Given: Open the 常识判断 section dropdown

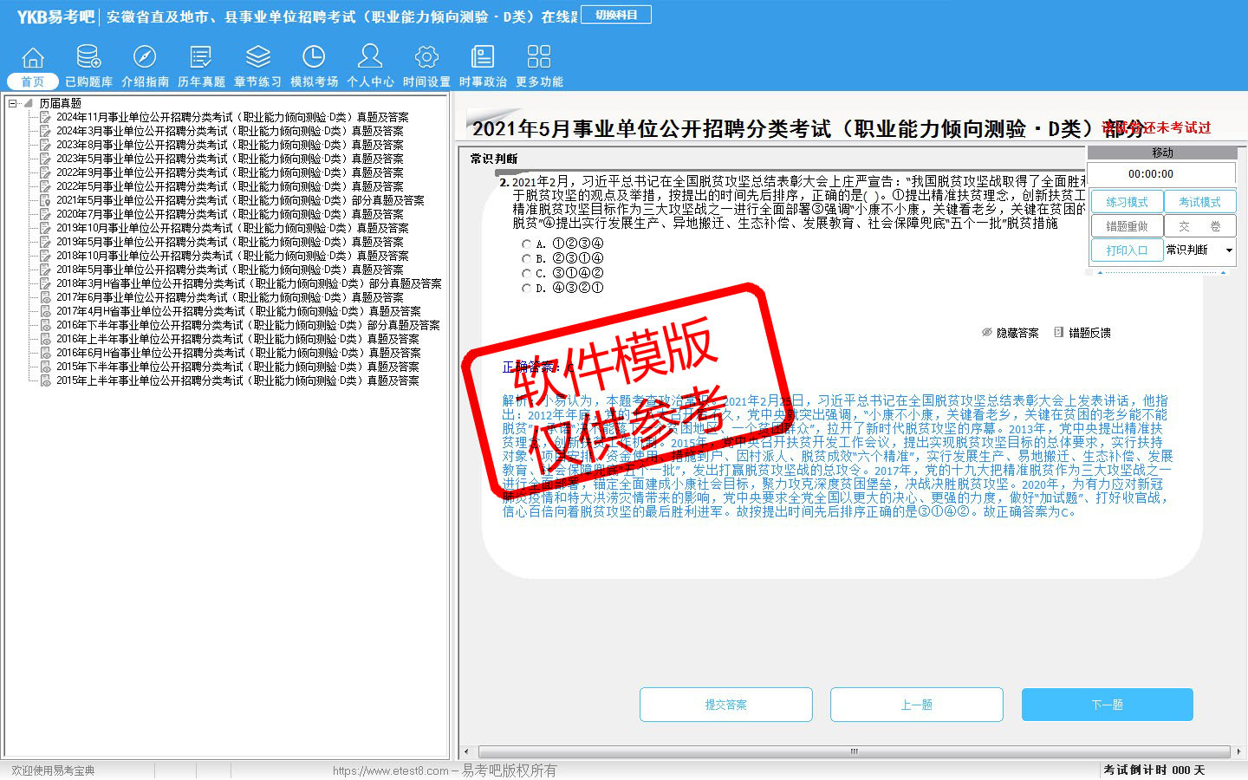Looking at the screenshot, I should pos(1228,250).
